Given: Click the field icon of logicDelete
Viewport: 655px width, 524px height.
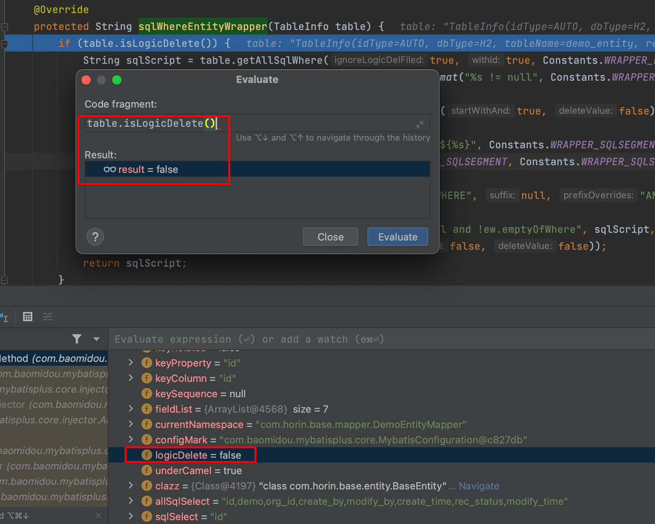Looking at the screenshot, I should pos(147,455).
